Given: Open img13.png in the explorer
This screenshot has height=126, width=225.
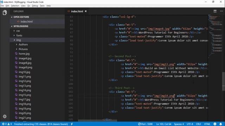Looking at the screenshot, I should click(37, 86).
